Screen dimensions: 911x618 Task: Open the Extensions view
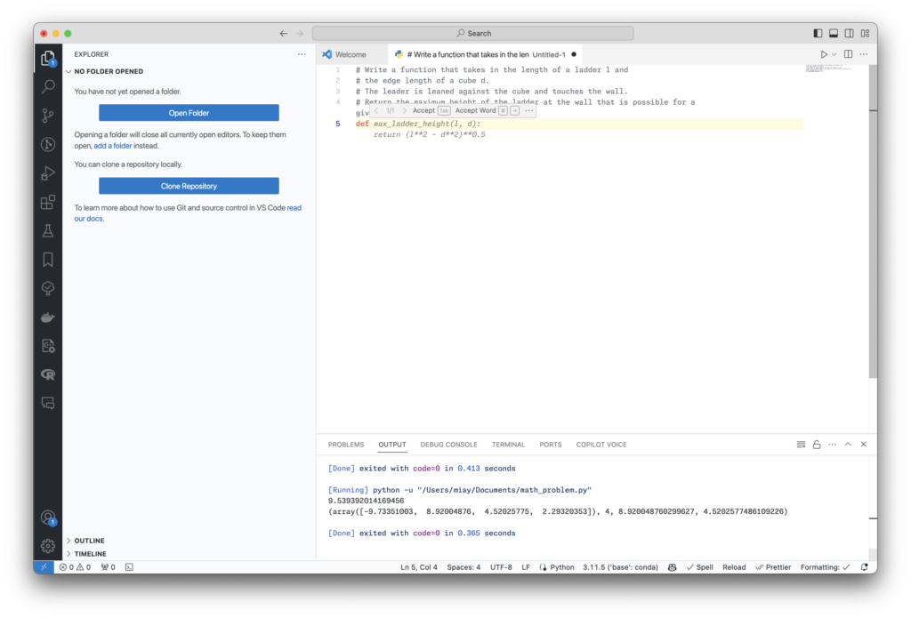tap(48, 202)
